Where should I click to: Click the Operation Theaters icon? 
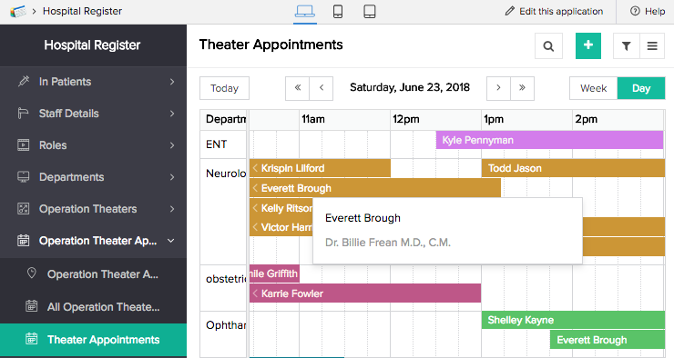pyautogui.click(x=23, y=209)
